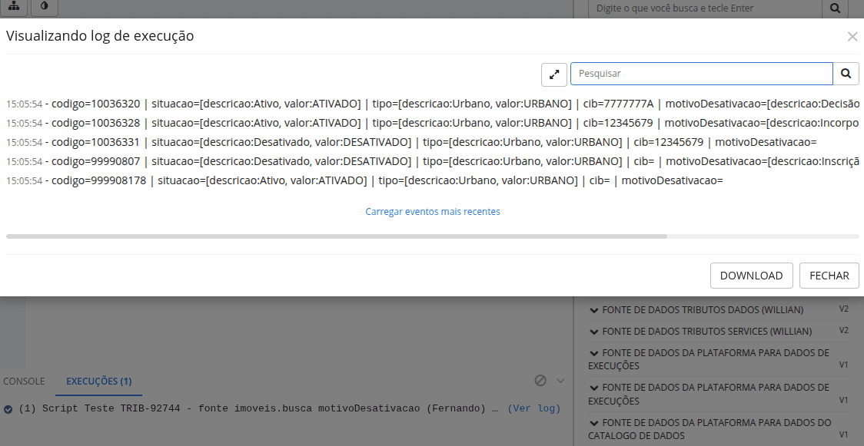Viewport: 864px width, 446px height.
Task: Open Carregar eventos mais recentes link
Action: [433, 211]
